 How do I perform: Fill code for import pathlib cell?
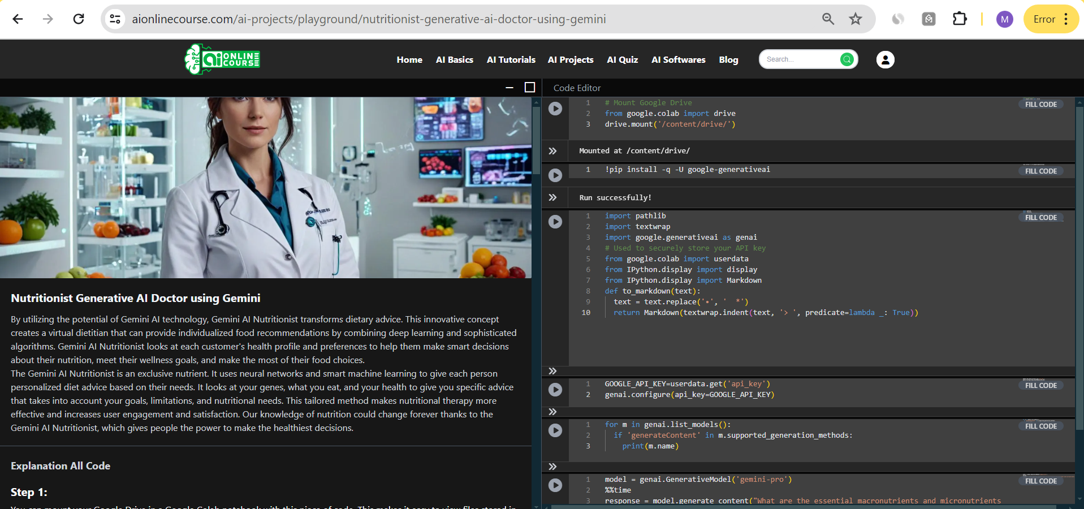[1041, 218]
